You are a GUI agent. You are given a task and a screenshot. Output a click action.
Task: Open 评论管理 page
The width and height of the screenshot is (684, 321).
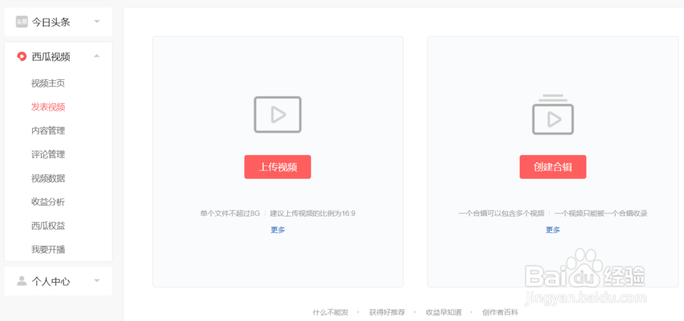coord(48,154)
